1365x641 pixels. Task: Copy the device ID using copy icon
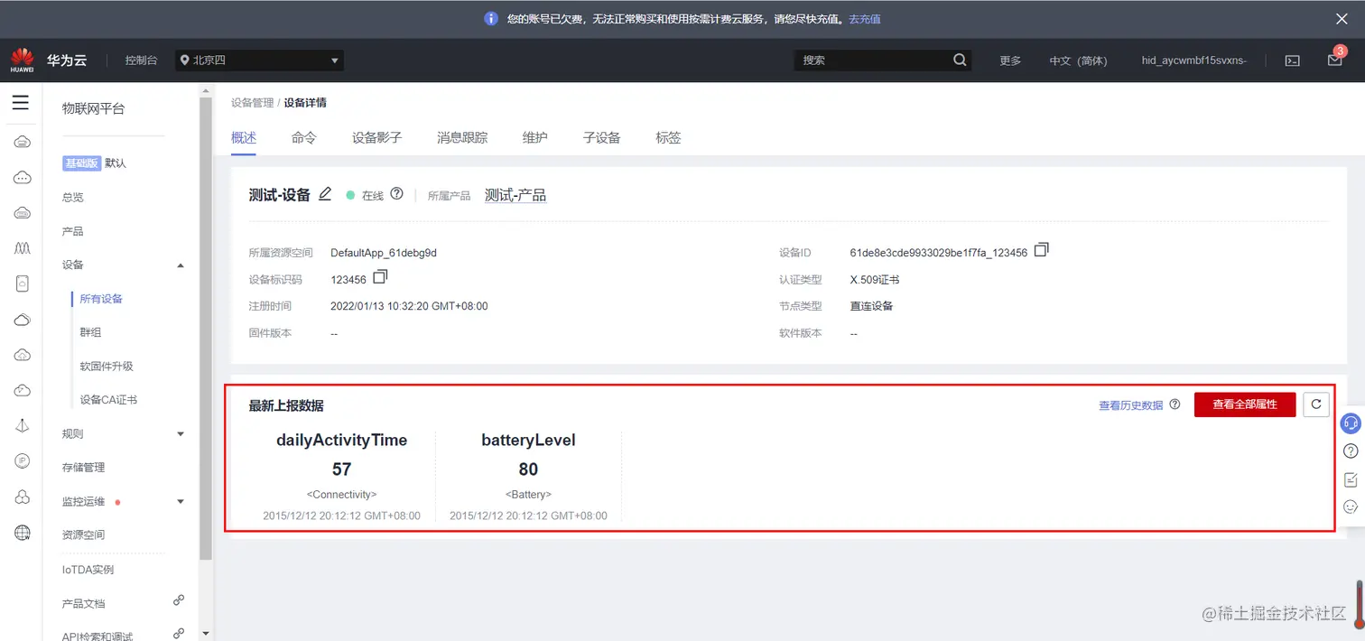(x=1041, y=251)
